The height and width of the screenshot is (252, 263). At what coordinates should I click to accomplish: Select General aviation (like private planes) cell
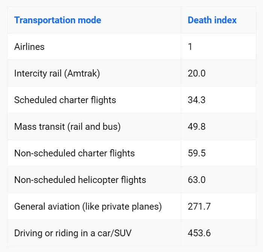(88, 207)
